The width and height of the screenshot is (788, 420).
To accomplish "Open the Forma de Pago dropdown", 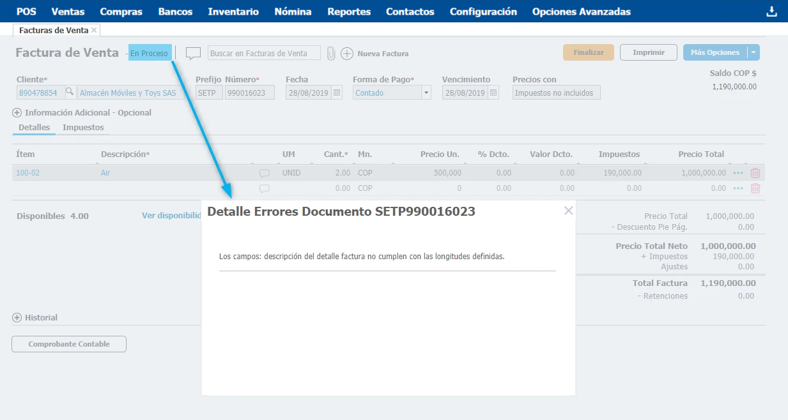I will pos(426,93).
